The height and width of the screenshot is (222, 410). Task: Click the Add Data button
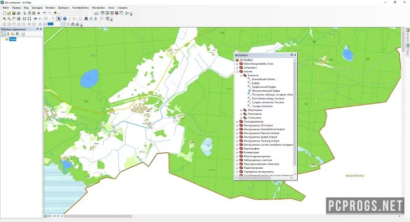click(x=55, y=13)
